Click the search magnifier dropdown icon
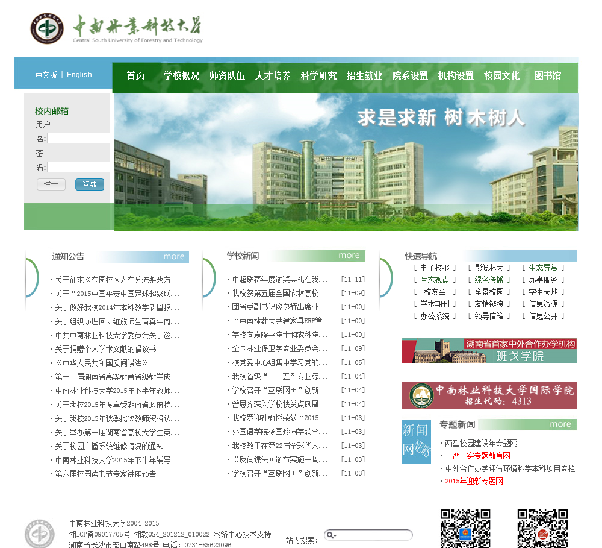Image resolution: width=602 pixels, height=548 pixels. (x=331, y=535)
